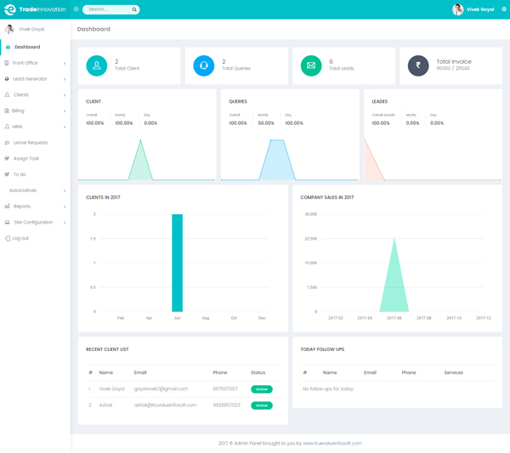Click 'No follow ups for today' text

328,389
